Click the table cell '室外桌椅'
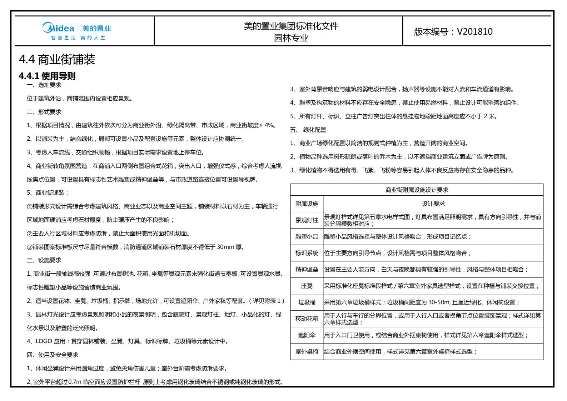The image size is (567, 401). (307, 352)
